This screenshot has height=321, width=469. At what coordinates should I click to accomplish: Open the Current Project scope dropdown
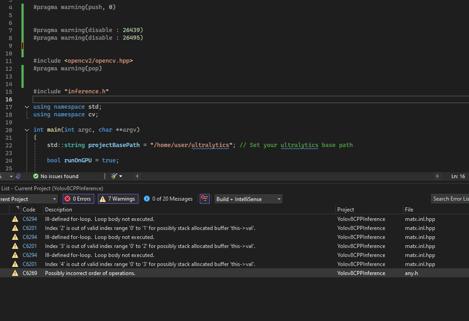28,199
